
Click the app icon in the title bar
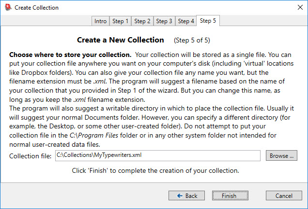pyautogui.click(x=7, y=7)
